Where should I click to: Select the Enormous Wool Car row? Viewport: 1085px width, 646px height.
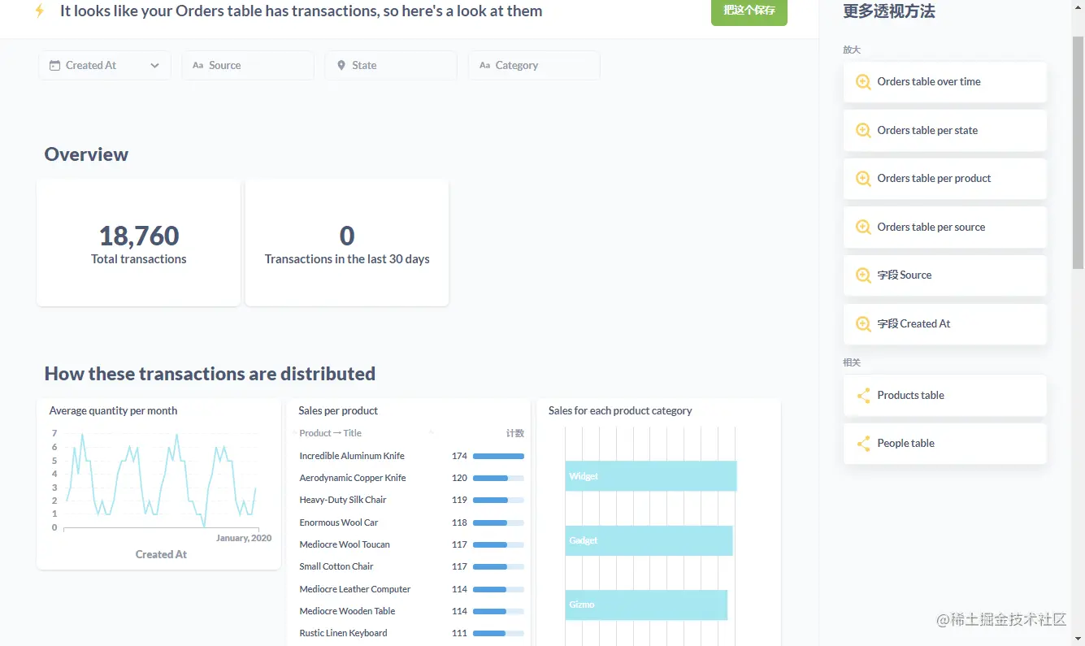tap(411, 522)
